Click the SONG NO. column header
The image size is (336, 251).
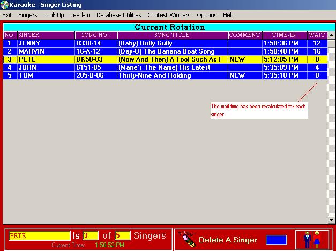[x=95, y=35]
